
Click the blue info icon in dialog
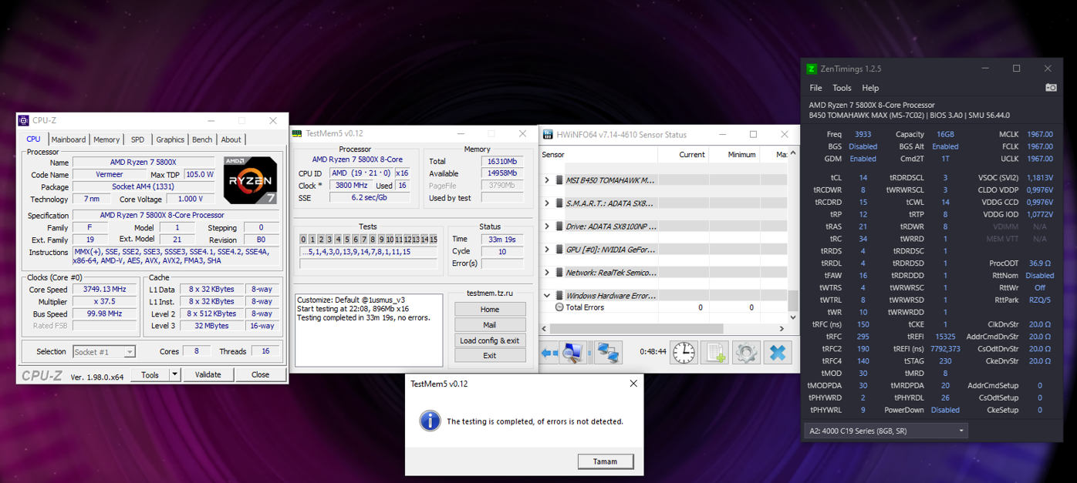click(x=430, y=421)
